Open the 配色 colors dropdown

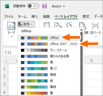[x=26, y=24]
